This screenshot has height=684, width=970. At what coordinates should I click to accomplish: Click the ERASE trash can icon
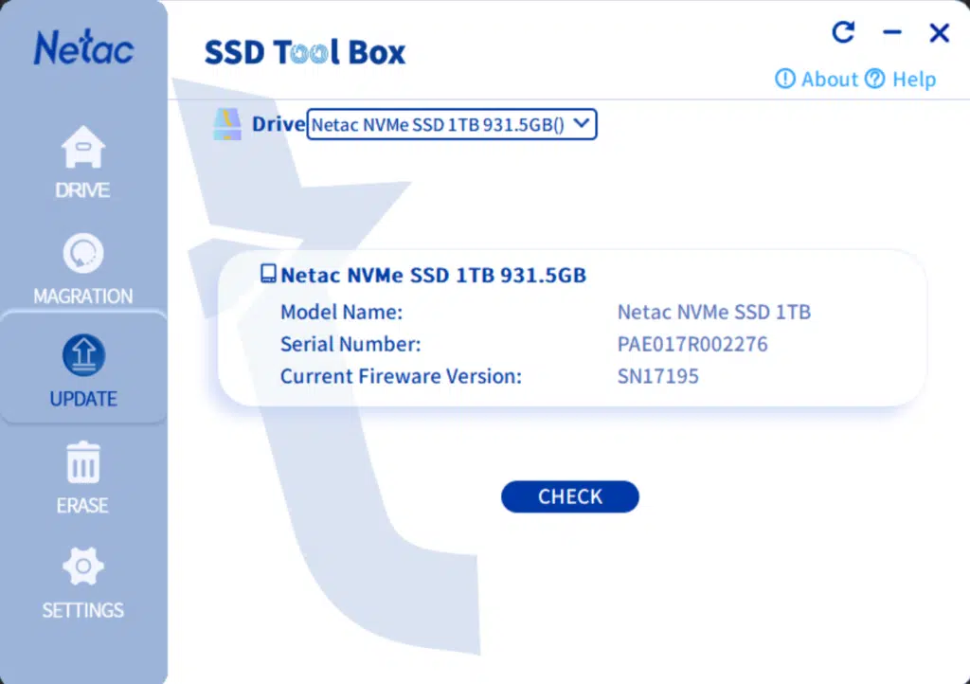tap(82, 463)
